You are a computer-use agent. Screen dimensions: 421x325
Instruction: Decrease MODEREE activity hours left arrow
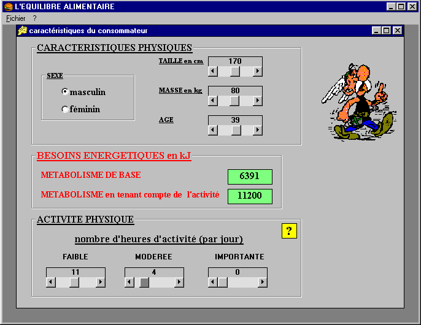pyautogui.click(x=129, y=282)
